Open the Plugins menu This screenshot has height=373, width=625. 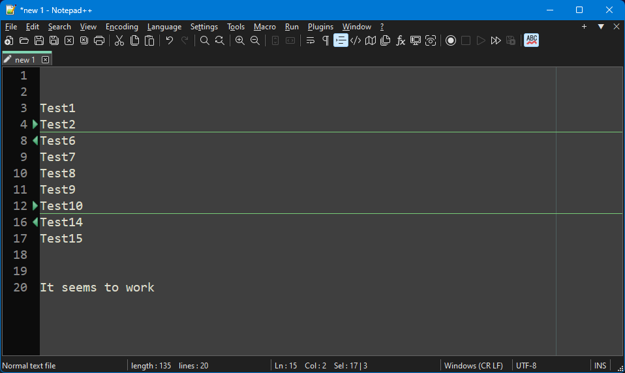pos(320,27)
